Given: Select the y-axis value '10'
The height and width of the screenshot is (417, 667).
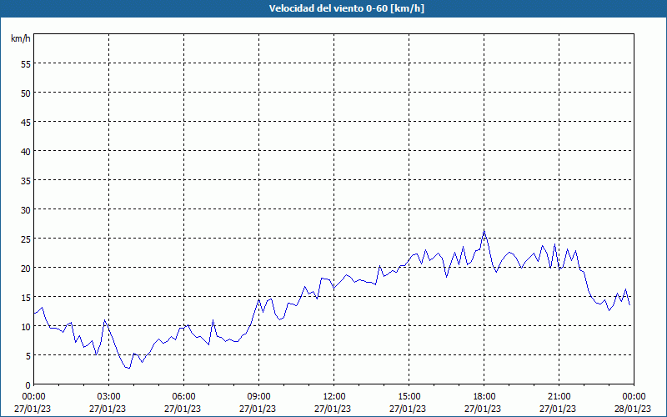Looking at the screenshot, I should [26, 327].
